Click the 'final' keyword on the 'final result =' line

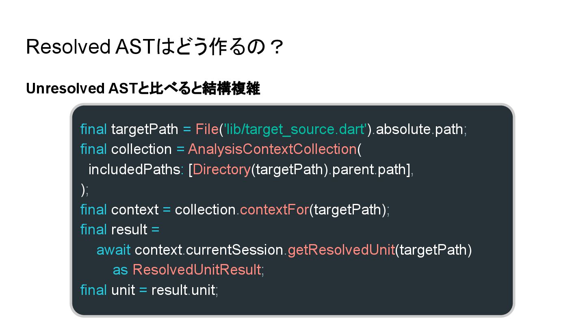pos(93,229)
